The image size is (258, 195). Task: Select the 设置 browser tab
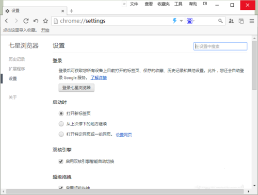(x=35, y=11)
